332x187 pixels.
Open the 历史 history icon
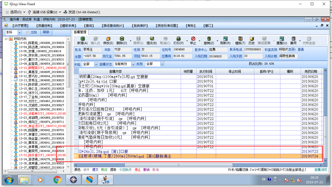click(252, 39)
